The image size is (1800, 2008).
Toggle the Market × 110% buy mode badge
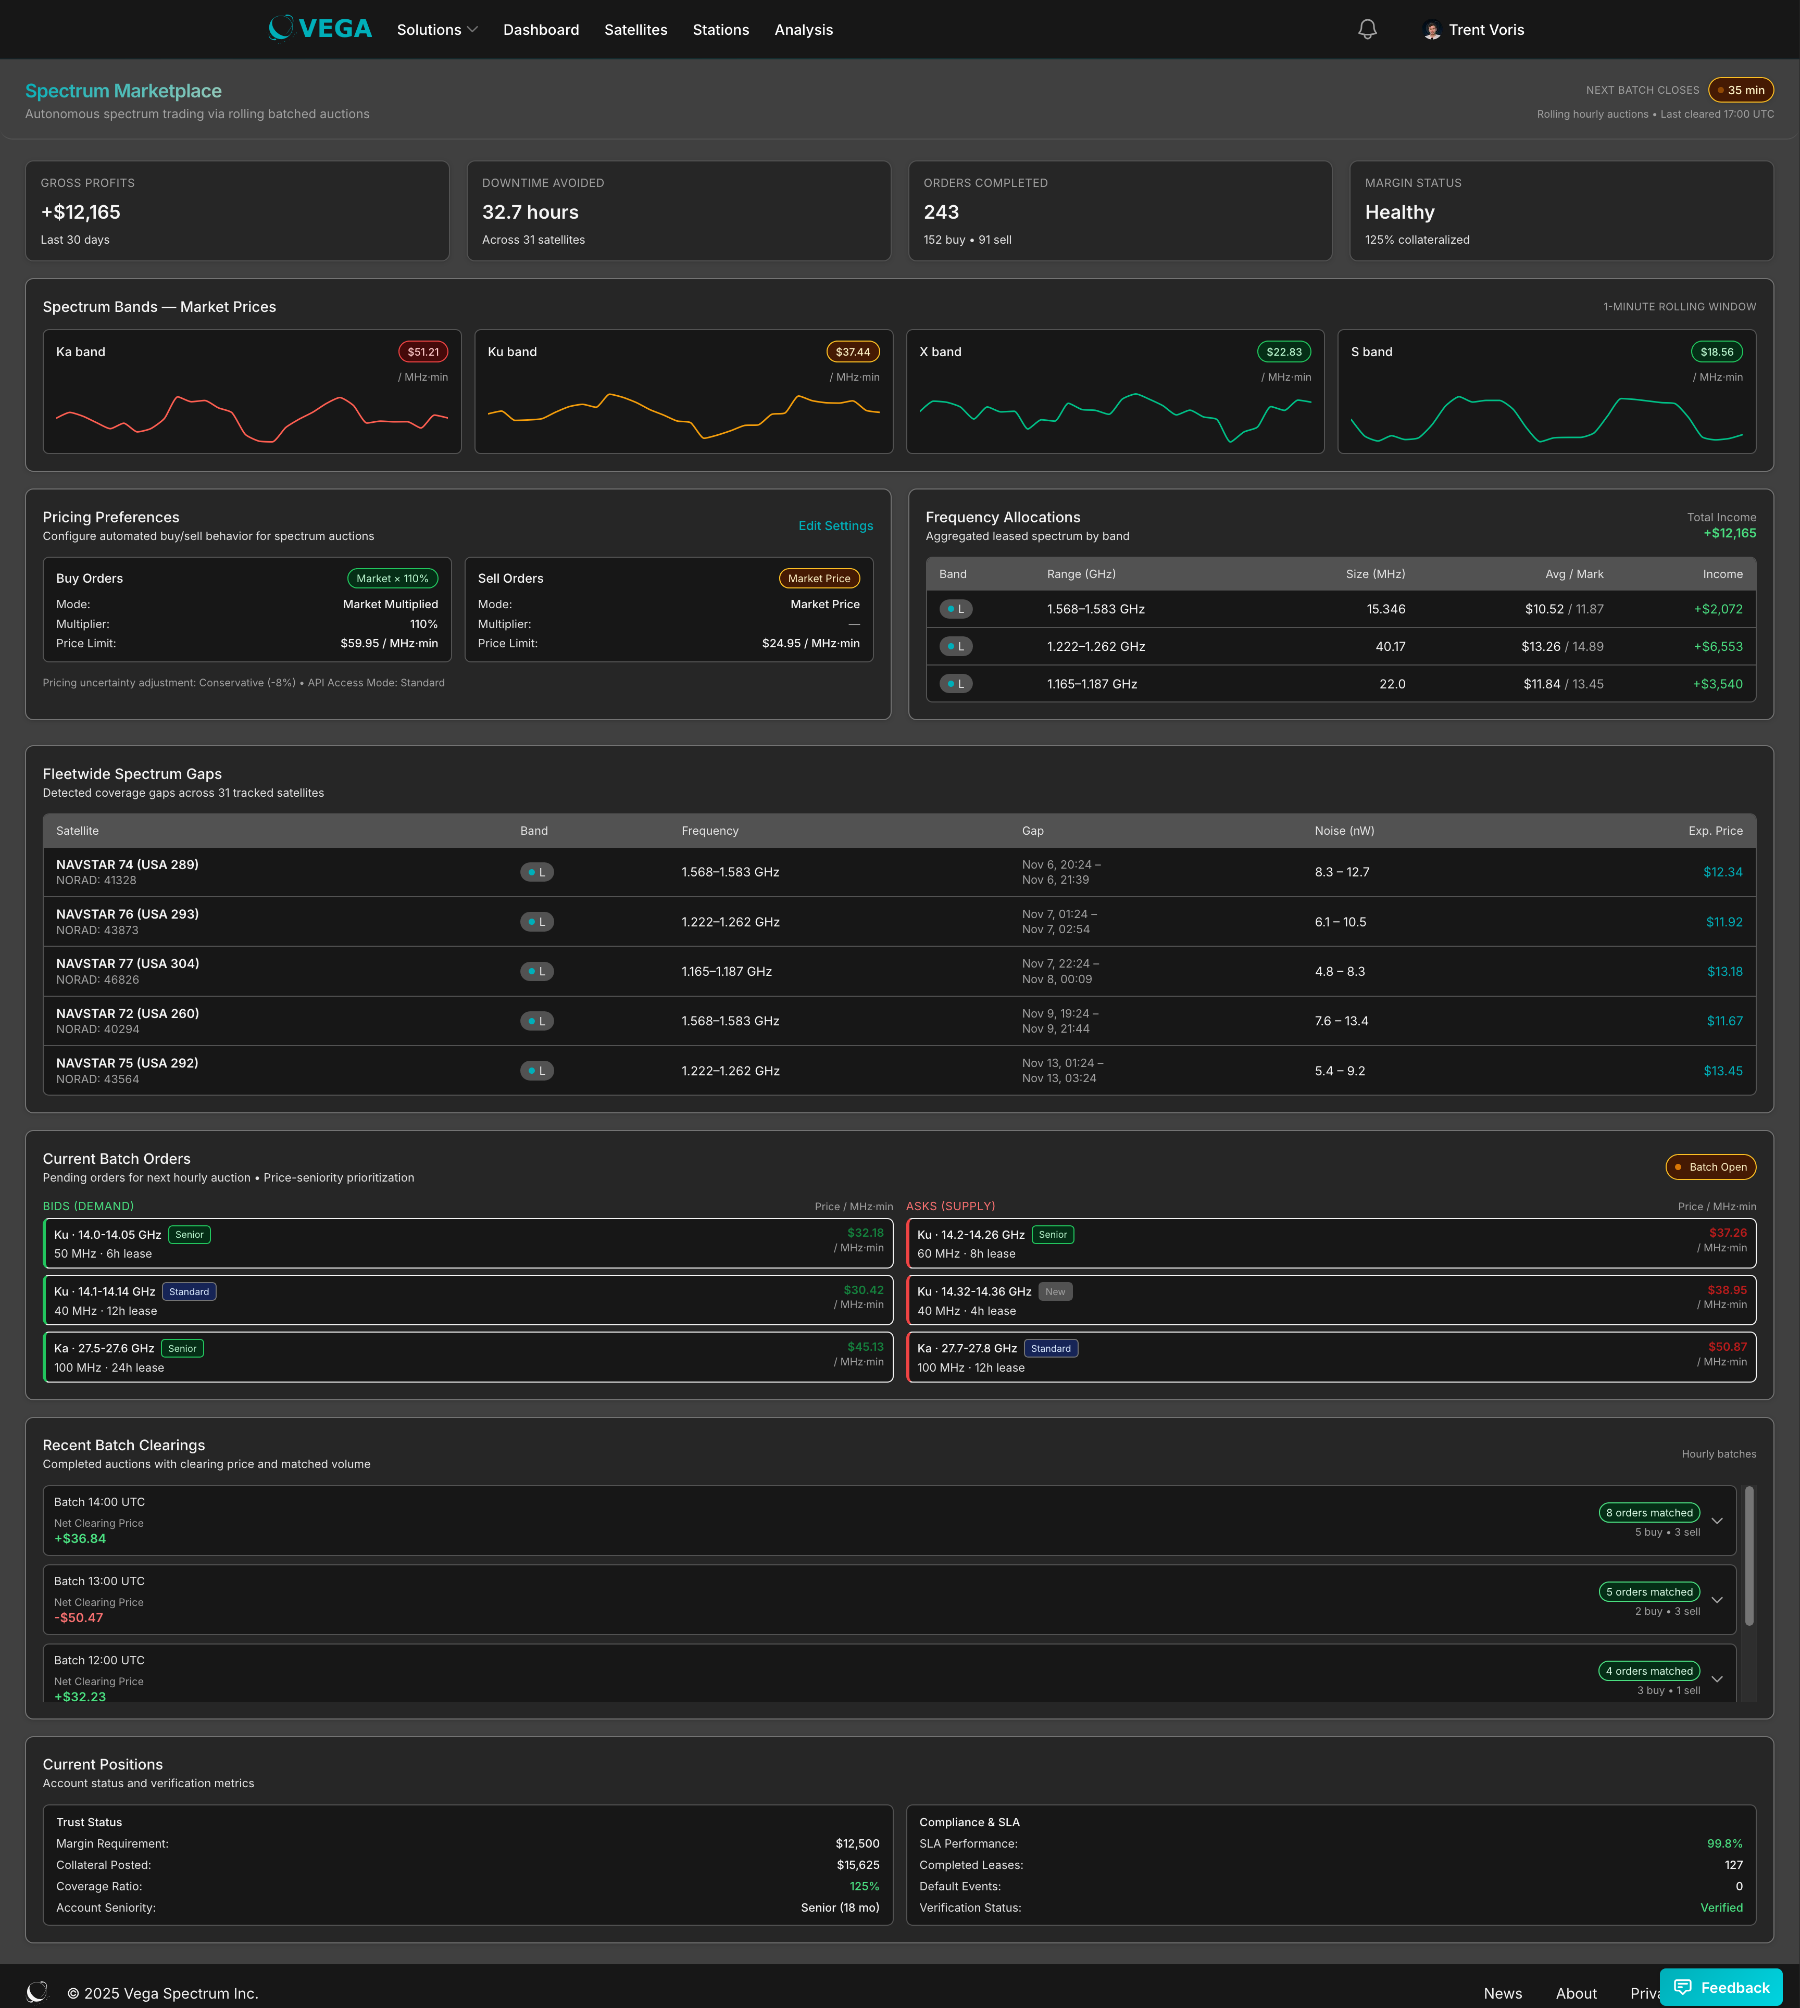[393, 578]
